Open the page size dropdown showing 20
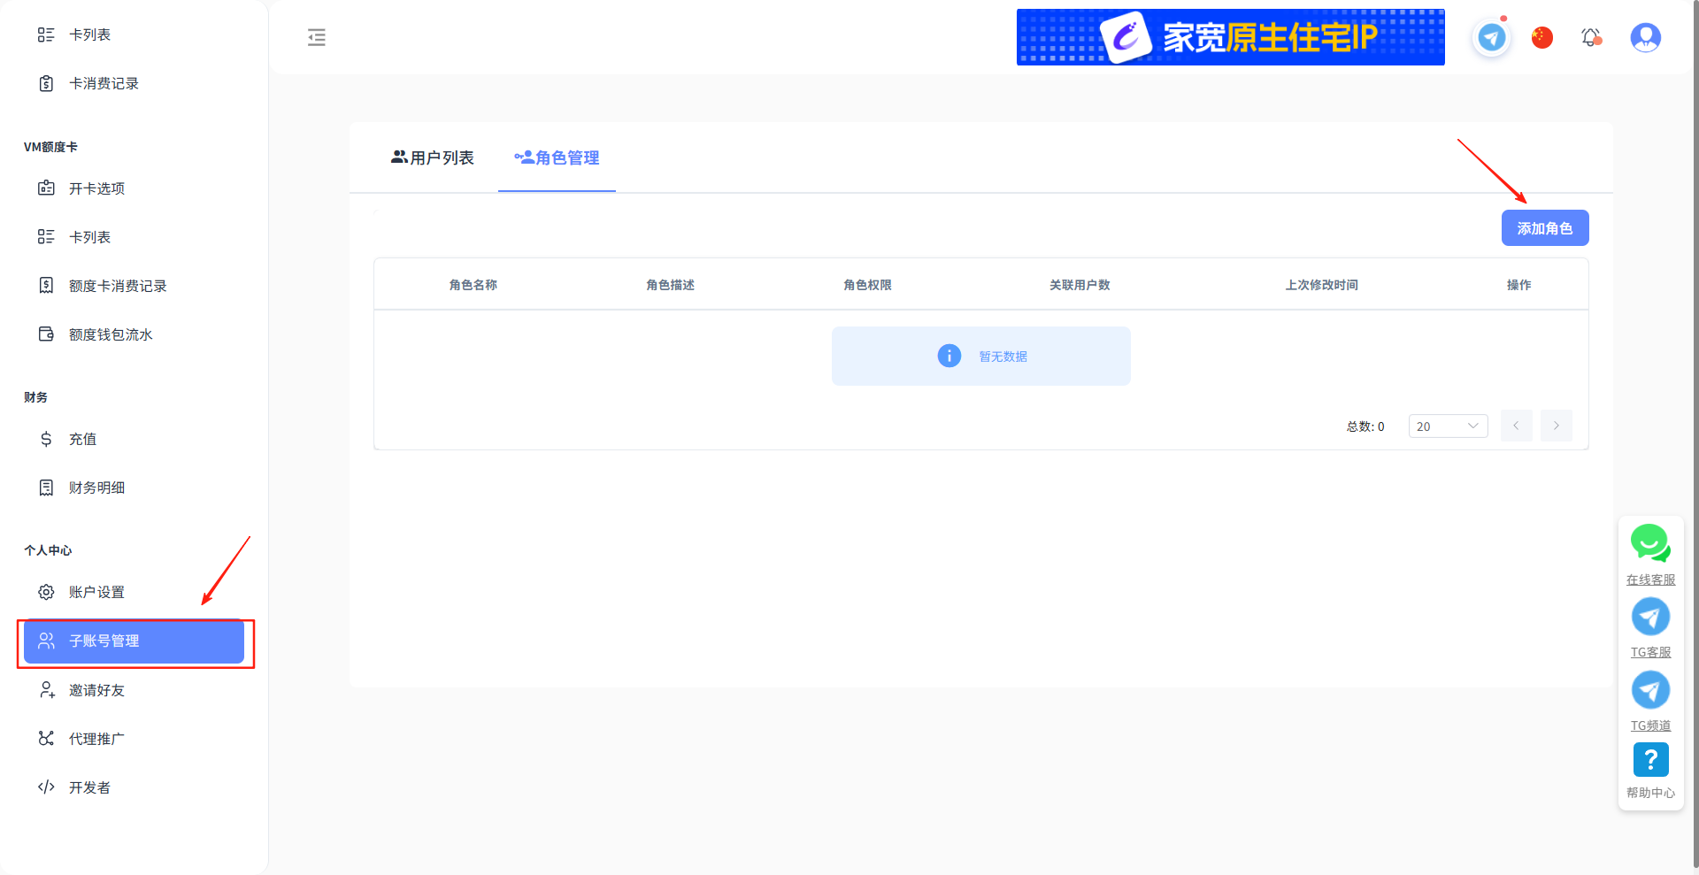 1448,426
